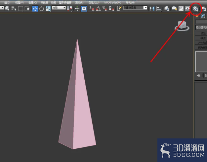Click the Align tool icon
This screenshot has height=162, width=207.
coord(159,9)
